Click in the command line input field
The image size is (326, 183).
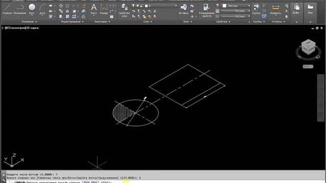tap(167, 182)
